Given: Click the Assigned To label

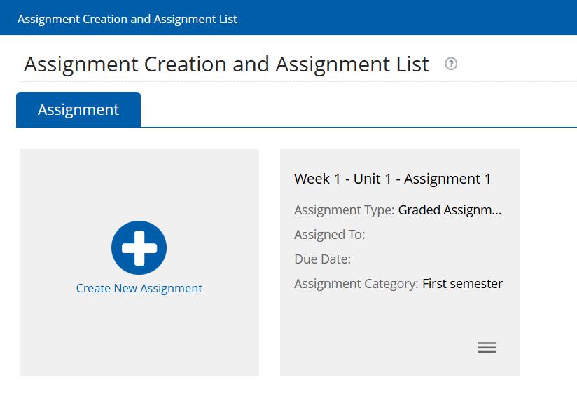Looking at the screenshot, I should point(329,235).
